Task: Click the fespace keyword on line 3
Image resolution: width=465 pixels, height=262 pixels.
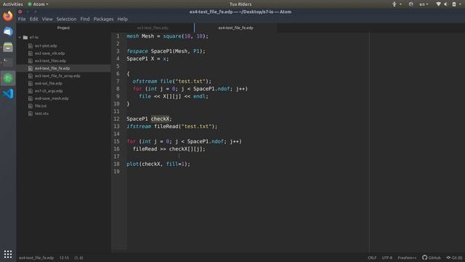Action: click(137, 51)
